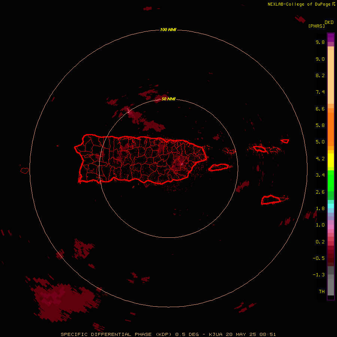Click the 00:51 timestamp in the caption
Screen dimensions: 337x337
[268, 334]
